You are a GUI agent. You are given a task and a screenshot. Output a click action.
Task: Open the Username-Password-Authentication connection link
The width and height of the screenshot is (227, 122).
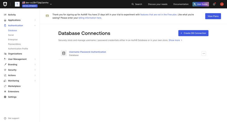tap(88, 52)
